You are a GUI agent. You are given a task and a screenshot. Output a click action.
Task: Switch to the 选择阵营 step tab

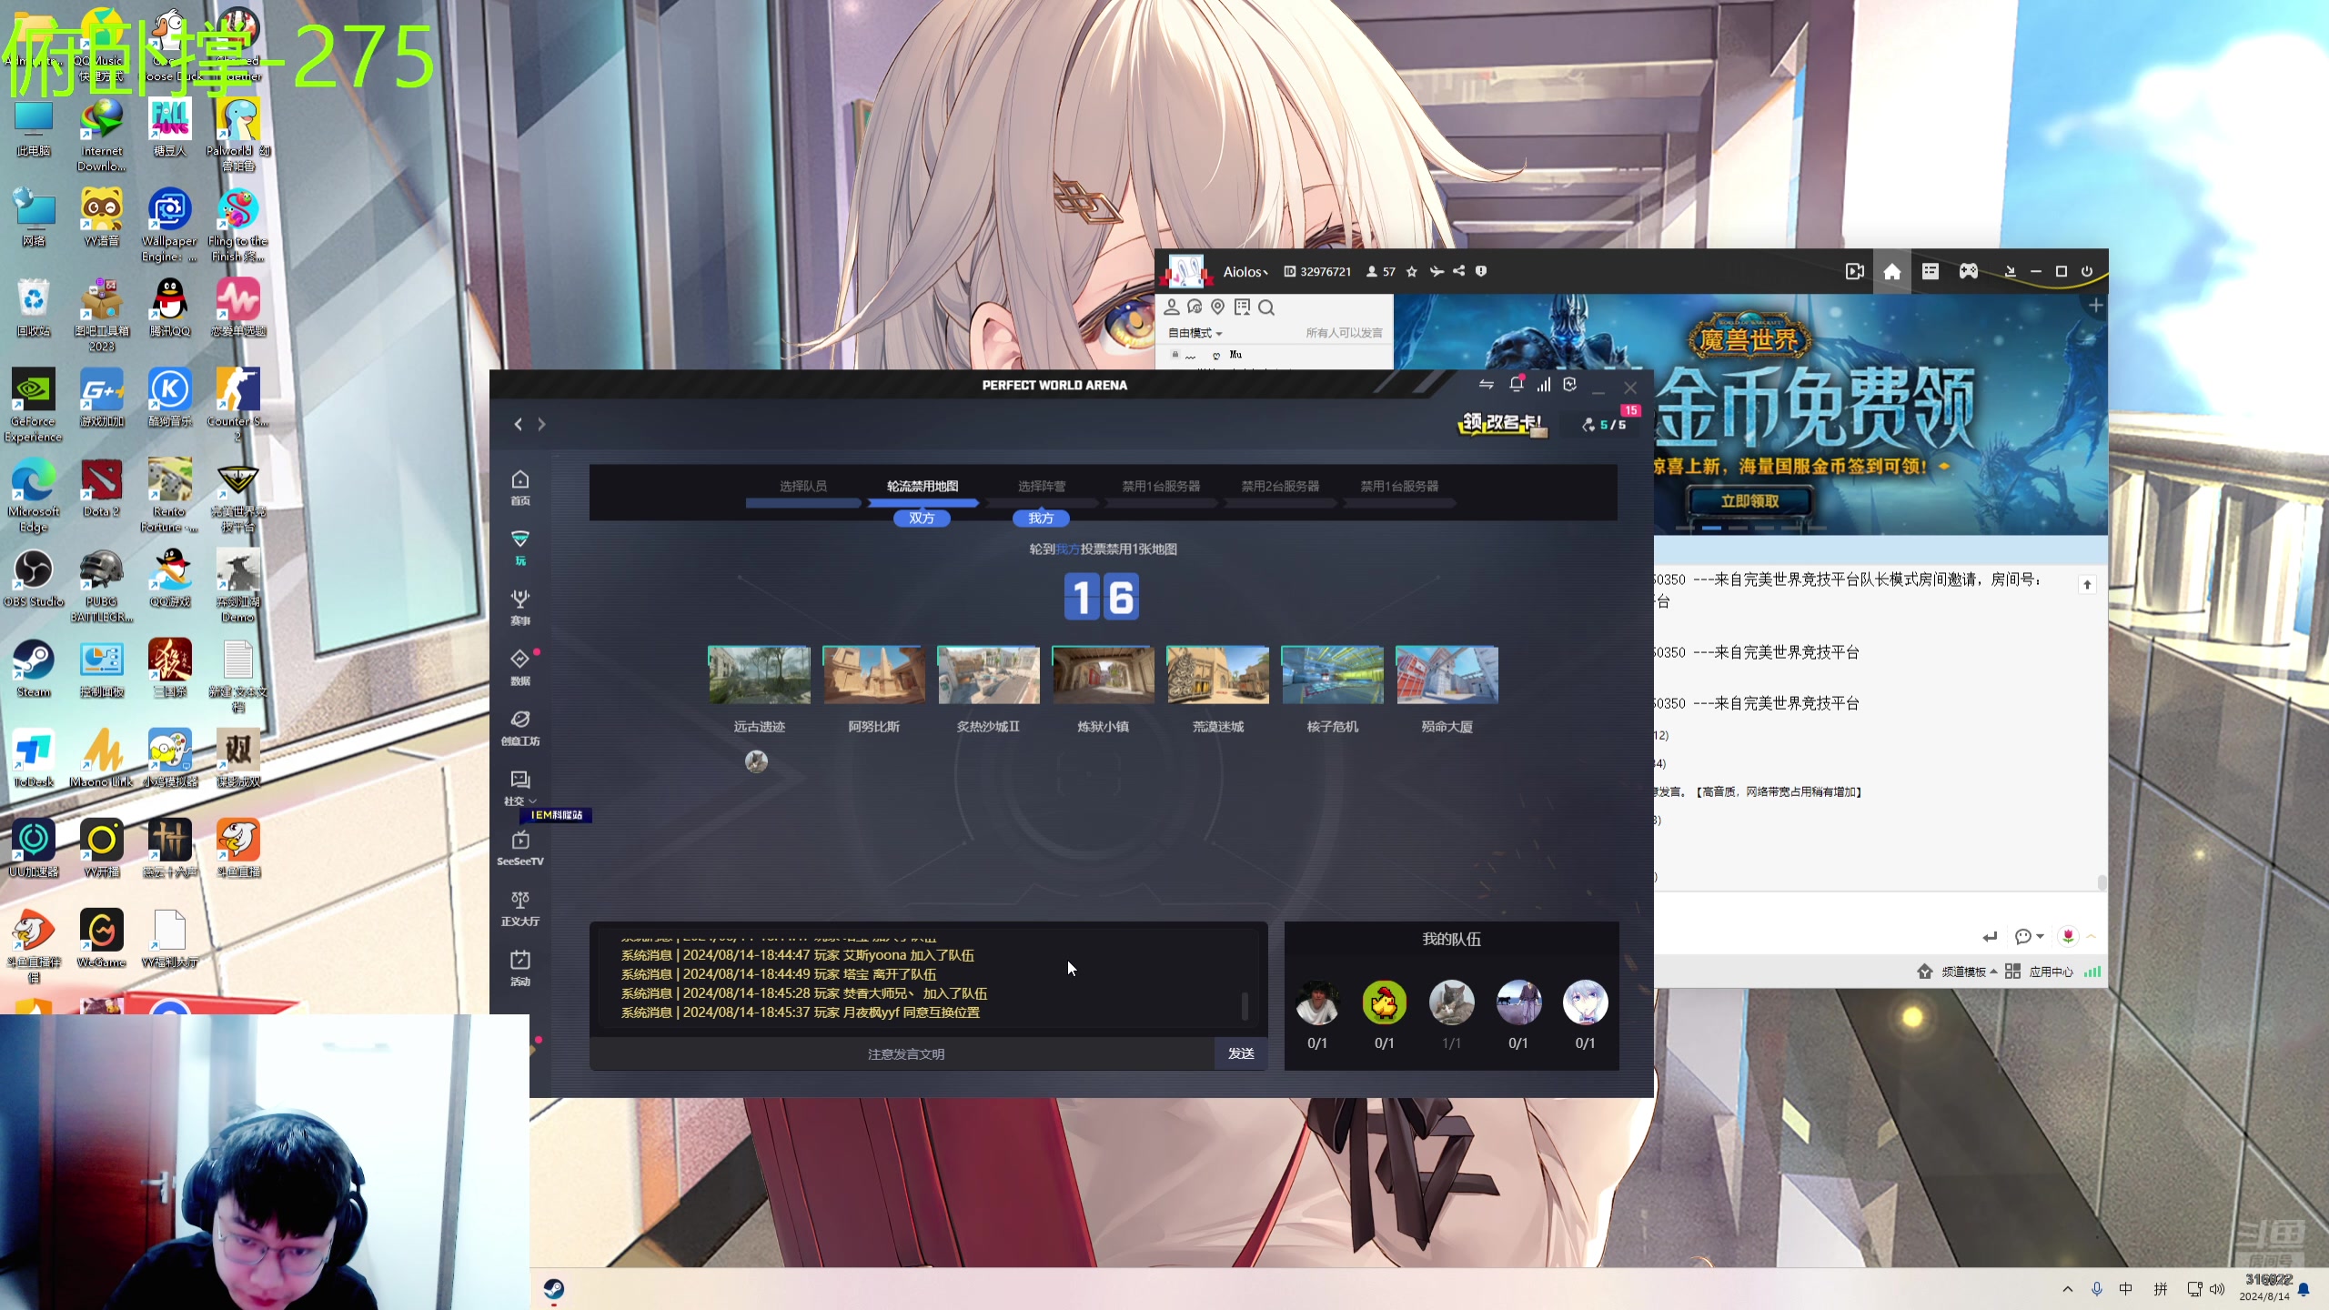pyautogui.click(x=1041, y=486)
